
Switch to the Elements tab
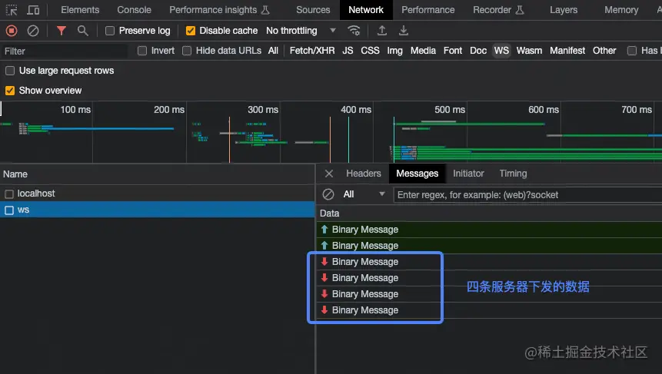point(80,10)
